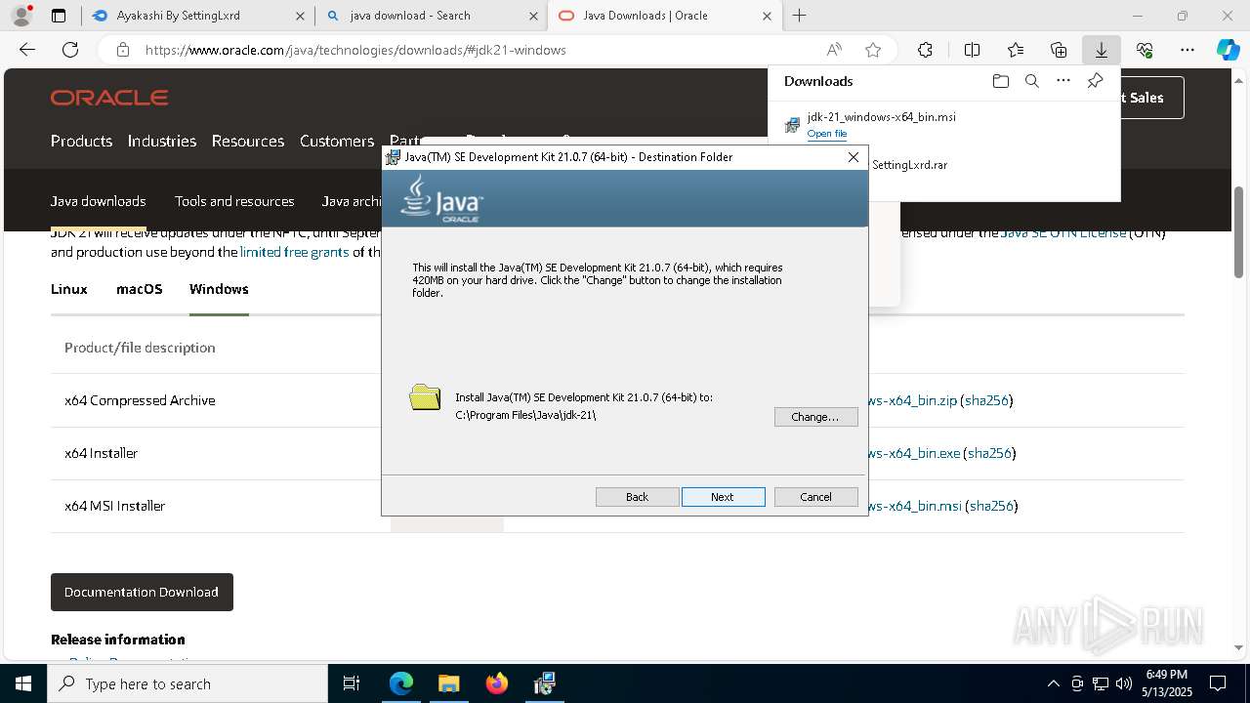1250x703 pixels.
Task: Click the Downloads toolbar icon
Action: 1102,50
